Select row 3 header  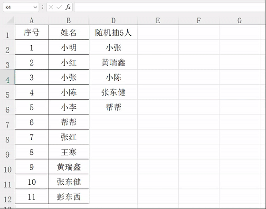(x=8, y=62)
